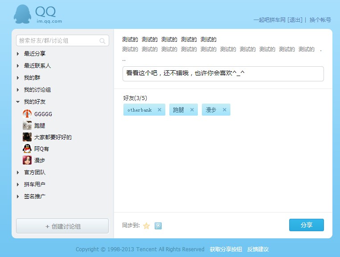Viewport: 340px width, 257px height.
Task: Toggle sync to Qzone star icon
Action: pyautogui.click(x=146, y=226)
